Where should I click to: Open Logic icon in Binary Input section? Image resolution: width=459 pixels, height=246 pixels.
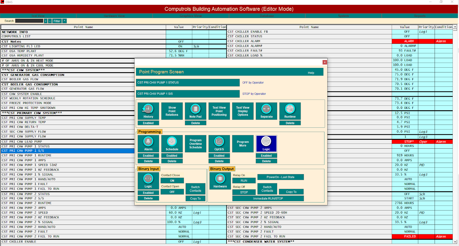point(148,181)
